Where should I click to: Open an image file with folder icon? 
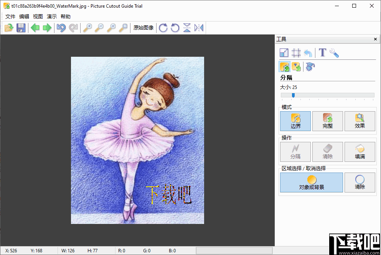(x=9, y=28)
